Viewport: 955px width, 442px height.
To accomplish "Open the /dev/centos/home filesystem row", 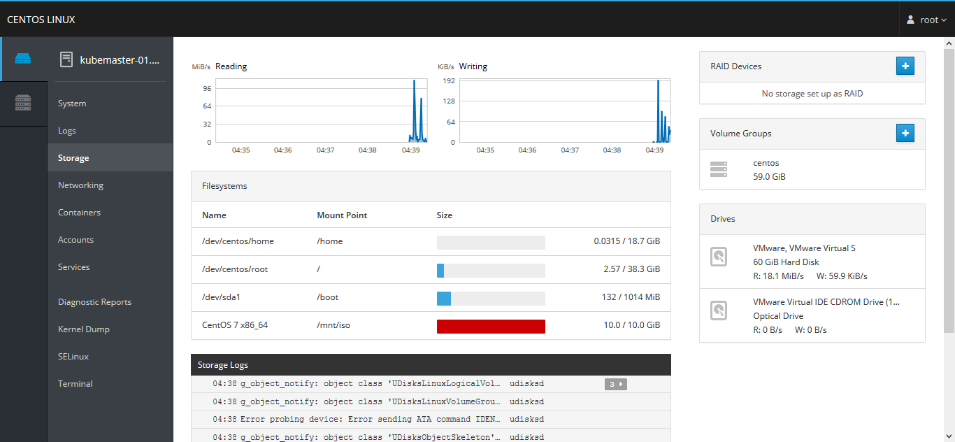I will [431, 241].
